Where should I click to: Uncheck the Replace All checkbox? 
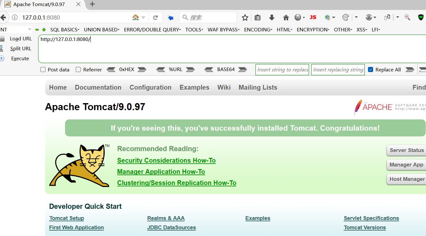pos(371,69)
